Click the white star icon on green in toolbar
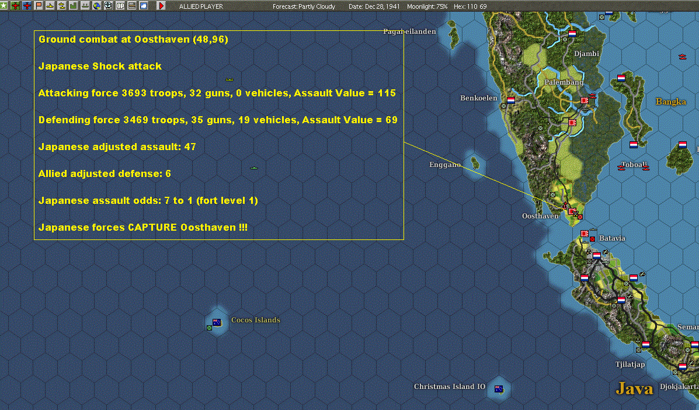699x410 pixels. coord(4,6)
